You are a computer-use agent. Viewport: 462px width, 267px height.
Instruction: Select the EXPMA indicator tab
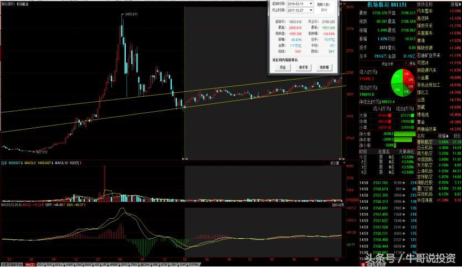pos(194,264)
